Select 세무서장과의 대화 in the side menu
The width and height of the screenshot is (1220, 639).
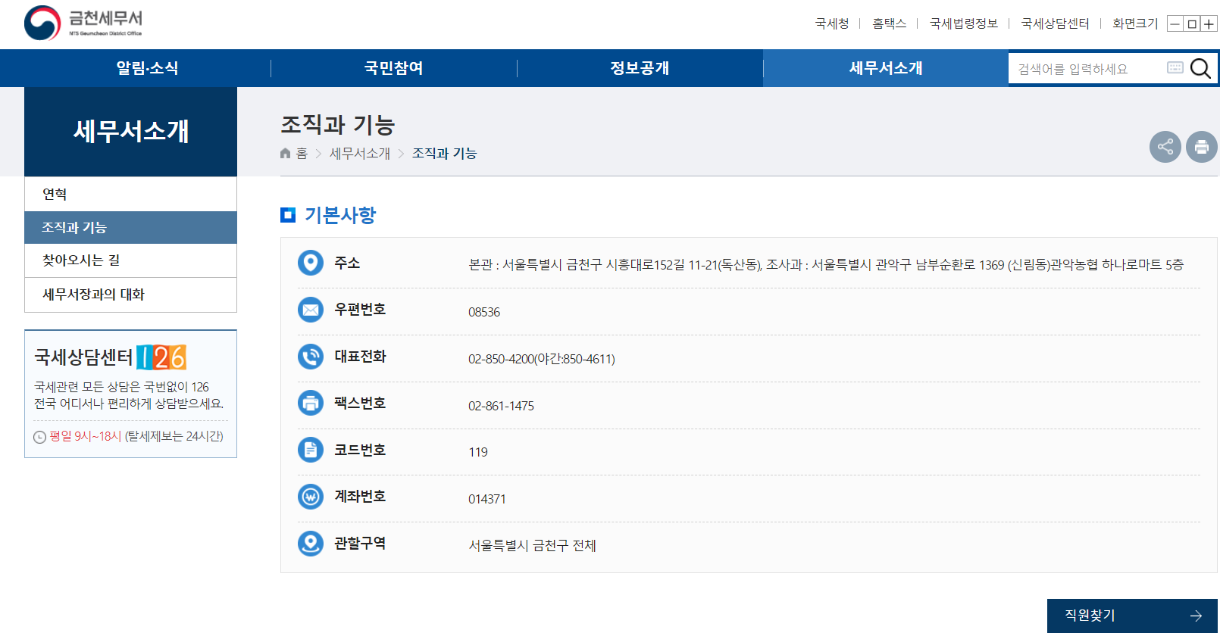click(x=130, y=295)
